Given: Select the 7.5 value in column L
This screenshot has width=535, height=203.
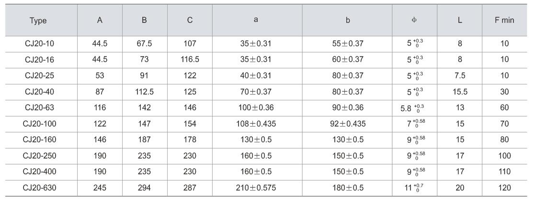Looking at the screenshot, I should [x=460, y=75].
